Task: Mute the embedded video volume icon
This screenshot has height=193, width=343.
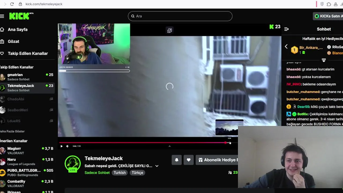Action: point(67,146)
